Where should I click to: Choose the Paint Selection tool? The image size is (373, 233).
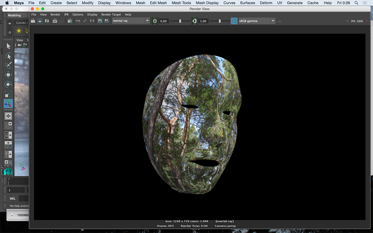coord(8,65)
